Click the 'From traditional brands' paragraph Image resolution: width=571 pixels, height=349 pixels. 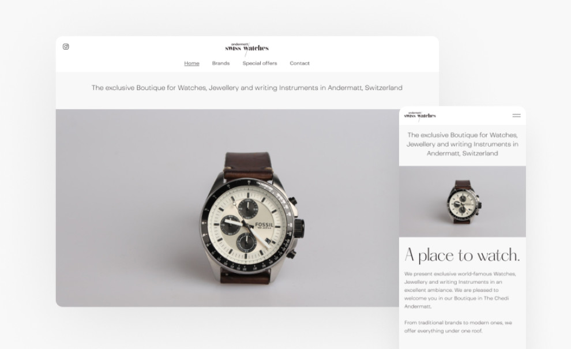(458, 327)
